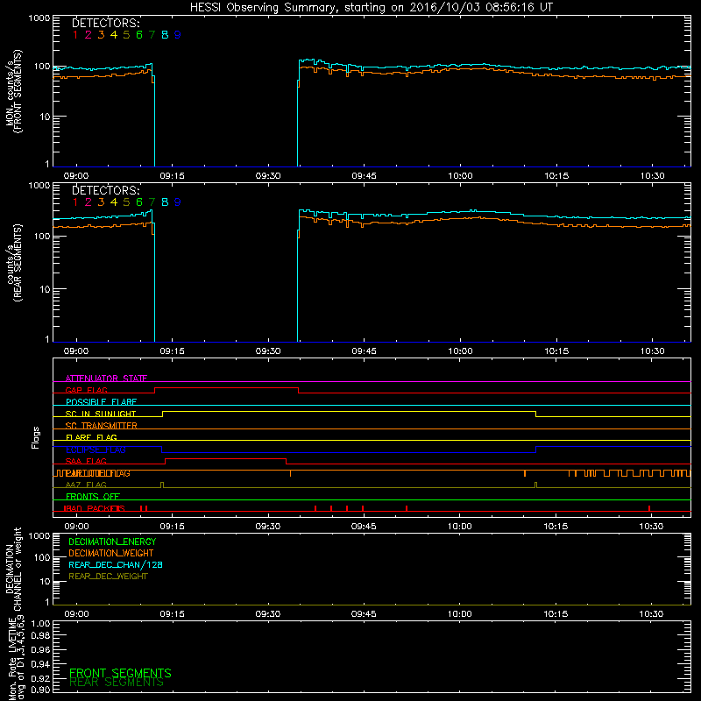
Task: Click the 10:00 tick under the decimation plot
Action: point(459,614)
